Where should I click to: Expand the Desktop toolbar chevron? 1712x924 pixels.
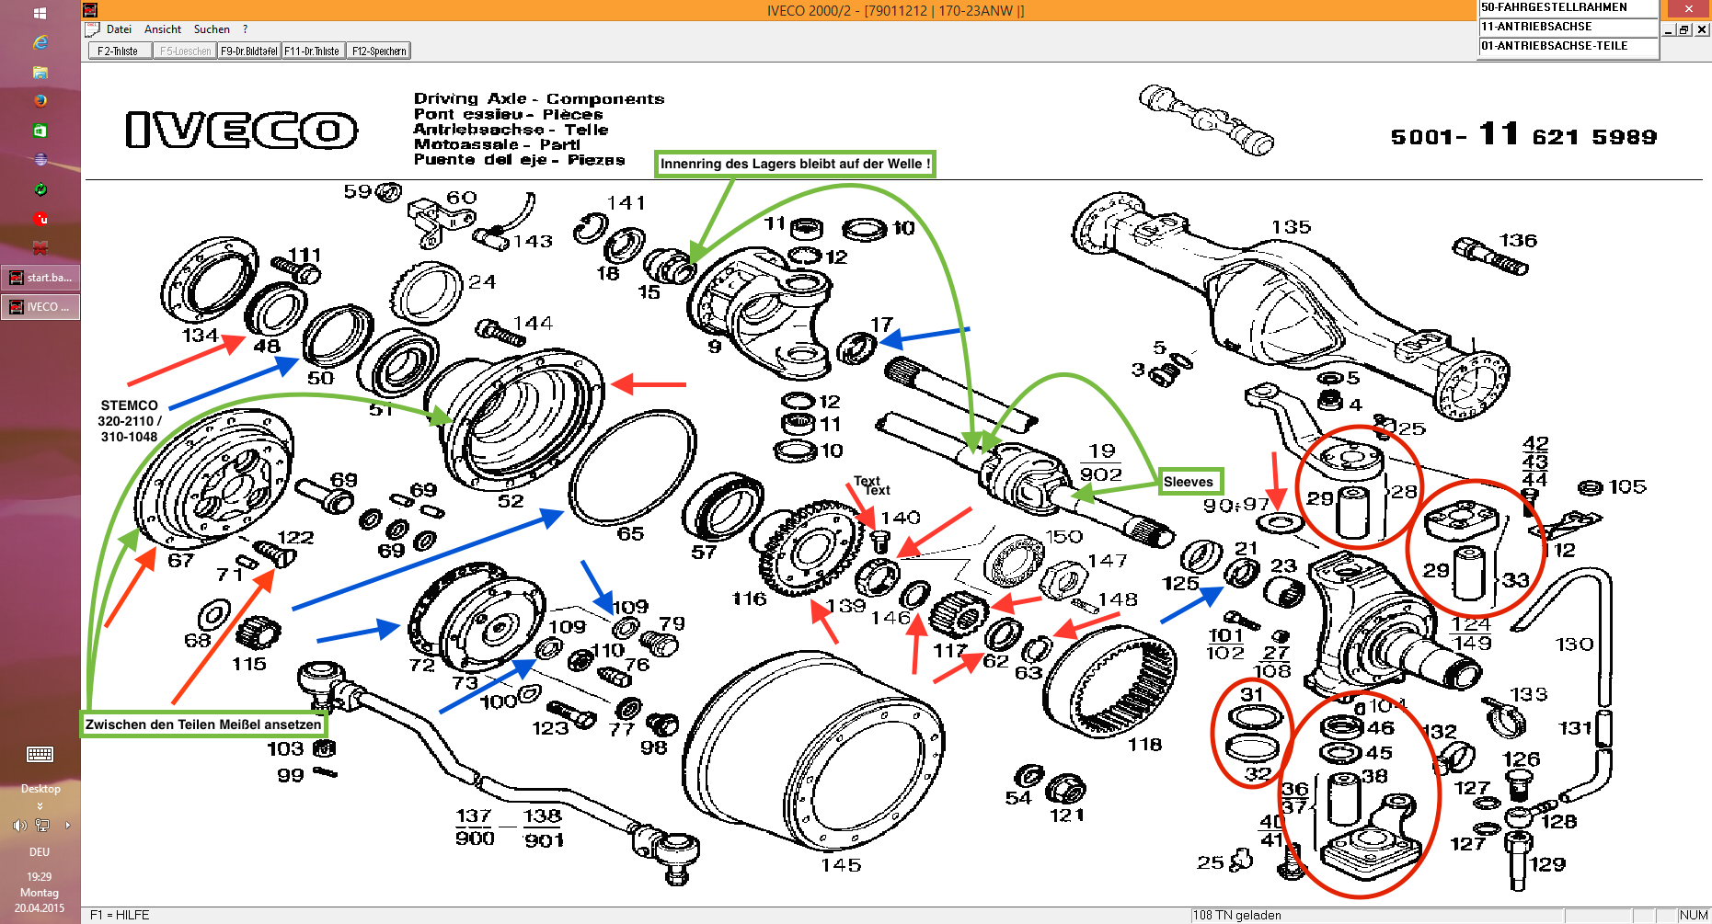40,805
